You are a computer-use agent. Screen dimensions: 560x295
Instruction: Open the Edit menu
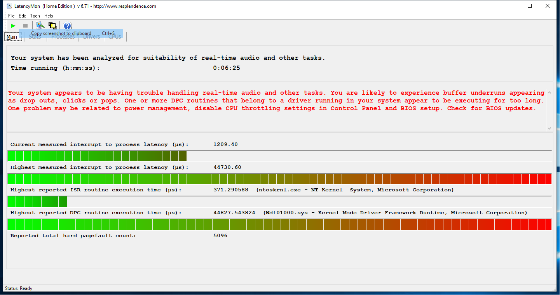[22, 16]
